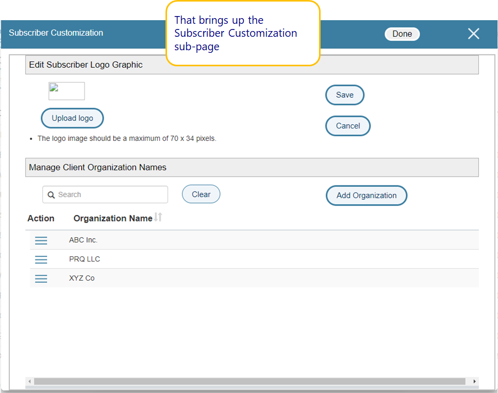Click Upload logo button
This screenshot has width=498, height=393.
coord(72,118)
